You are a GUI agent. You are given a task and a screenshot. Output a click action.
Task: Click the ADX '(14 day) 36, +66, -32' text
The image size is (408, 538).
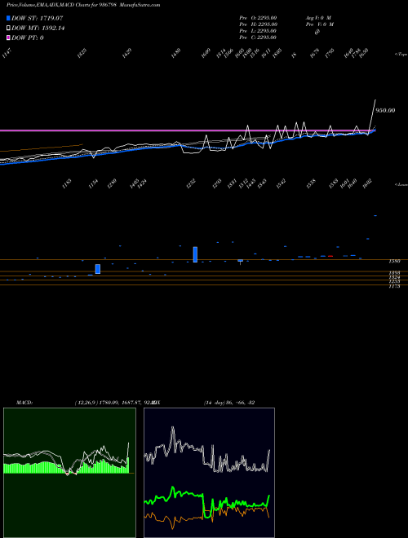pos(229,403)
